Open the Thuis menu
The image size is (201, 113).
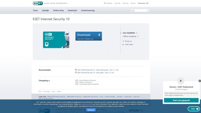point(35,11)
